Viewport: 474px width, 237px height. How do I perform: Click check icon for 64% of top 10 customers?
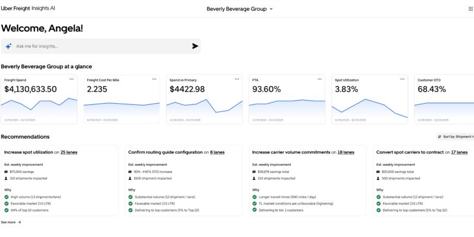click(7, 210)
